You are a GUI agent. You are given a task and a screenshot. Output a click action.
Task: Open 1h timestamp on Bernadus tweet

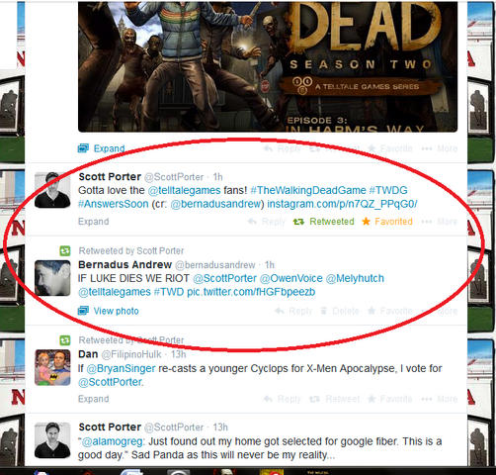[270, 265]
